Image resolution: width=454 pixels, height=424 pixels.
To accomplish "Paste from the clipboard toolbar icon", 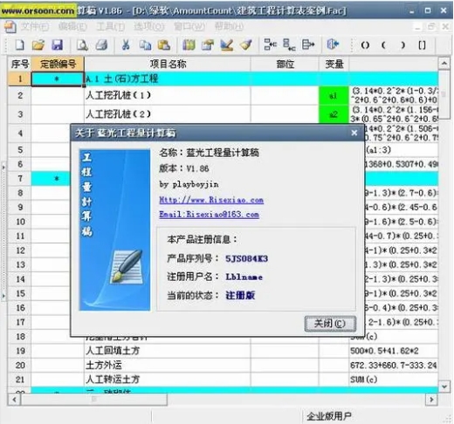I will coord(164,45).
